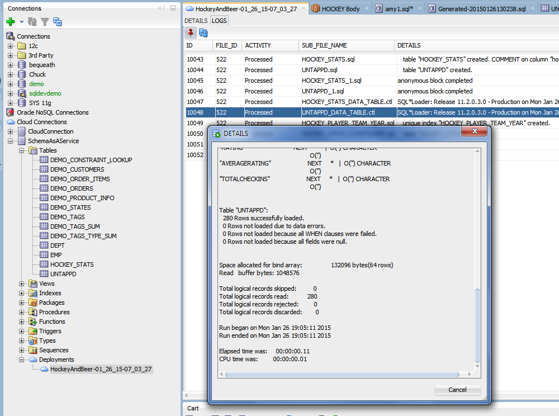This screenshot has width=559, height=416.
Task: Collapse the Tables node
Action: point(21,151)
